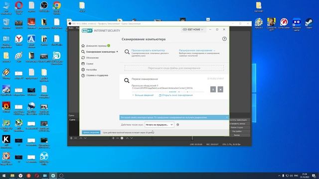Image resolution: width=319 pixels, height=179 pixels.
Task: Open the ESET HOME dropdown
Action: [193, 30]
